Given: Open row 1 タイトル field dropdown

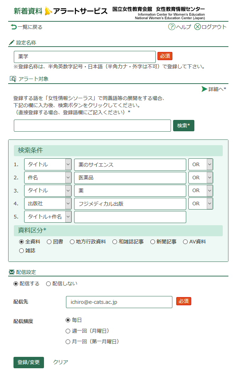Looking at the screenshot, I should [48, 164].
